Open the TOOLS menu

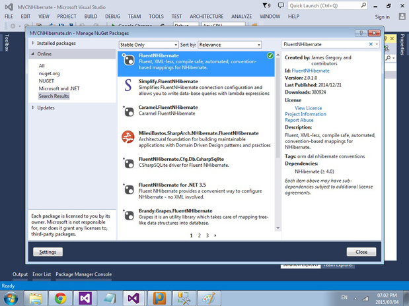tap(156, 16)
